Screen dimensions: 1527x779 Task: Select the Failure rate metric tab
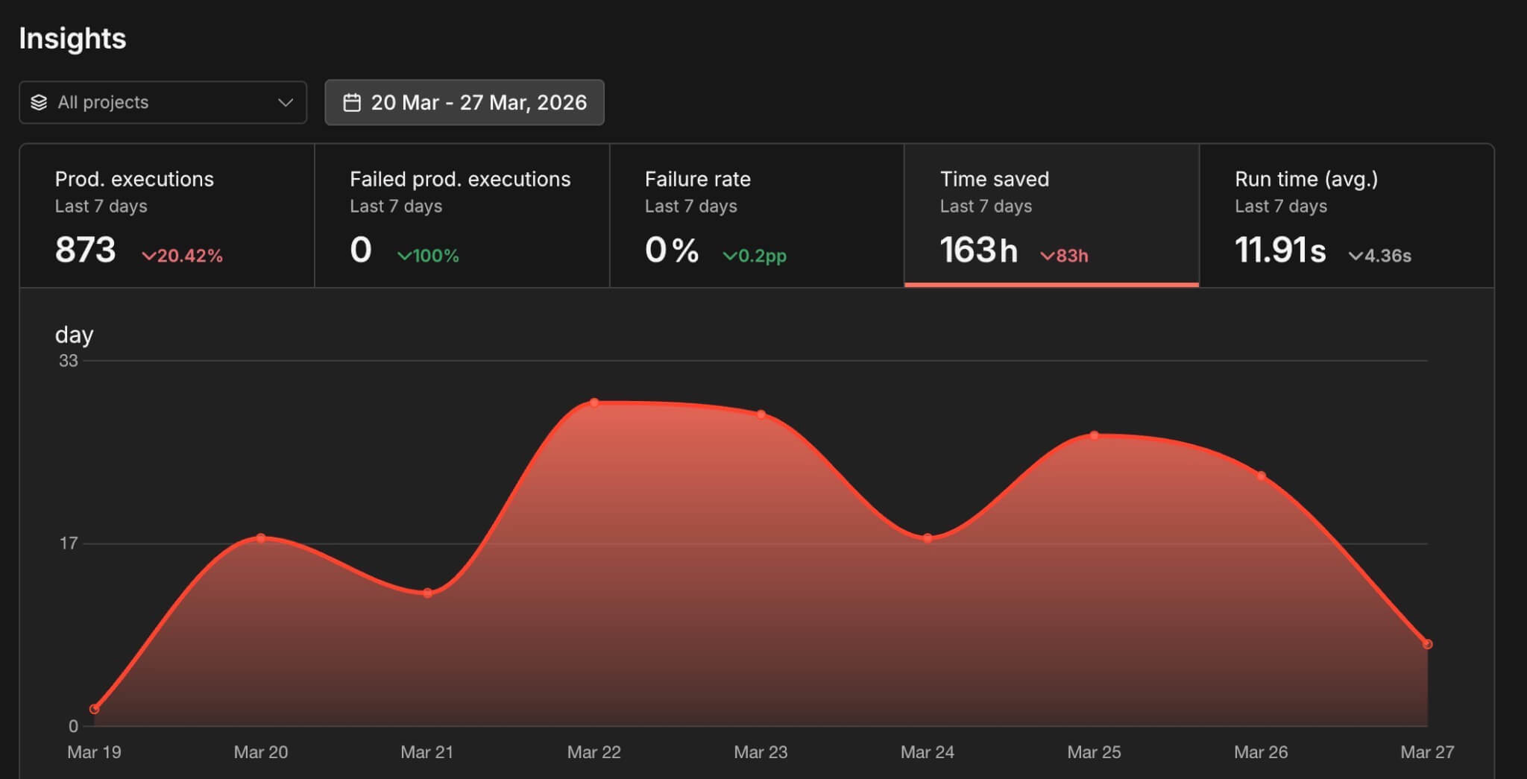[x=756, y=215]
